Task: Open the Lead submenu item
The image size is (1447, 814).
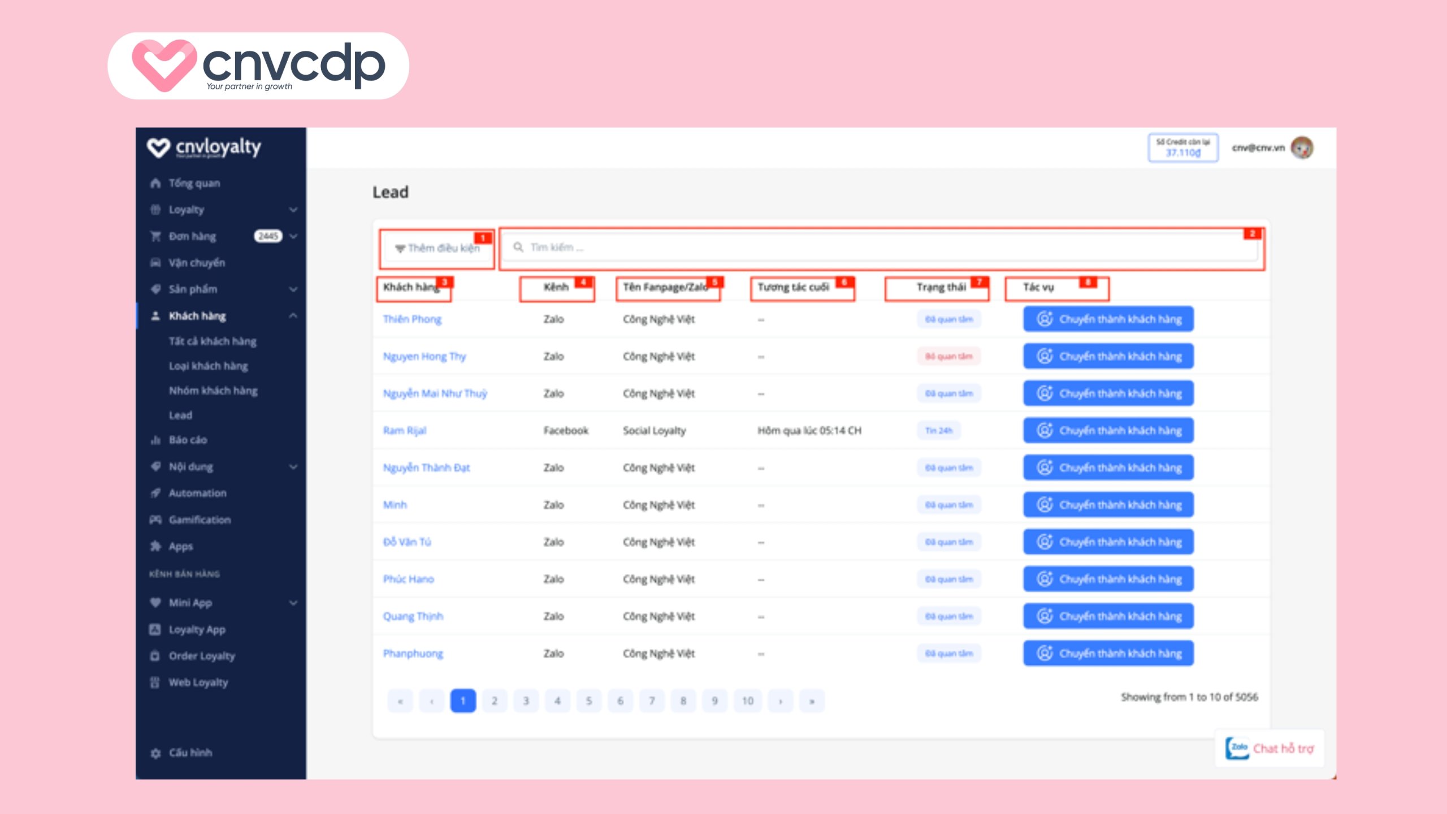Action: coord(180,415)
